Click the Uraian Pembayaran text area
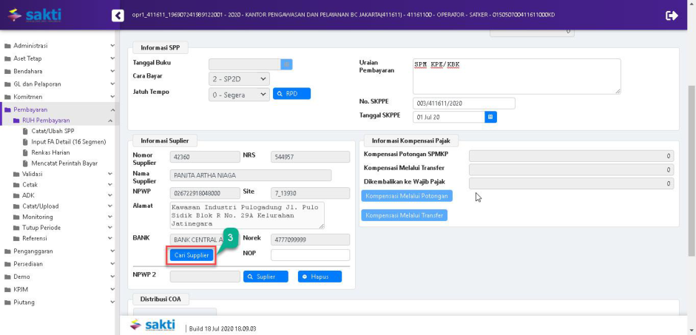The image size is (696, 335). coord(516,76)
